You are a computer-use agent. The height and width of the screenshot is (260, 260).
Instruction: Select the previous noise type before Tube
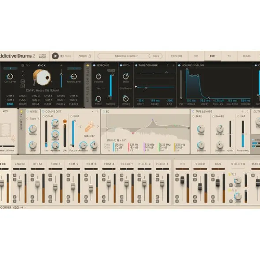[x=27, y=119]
